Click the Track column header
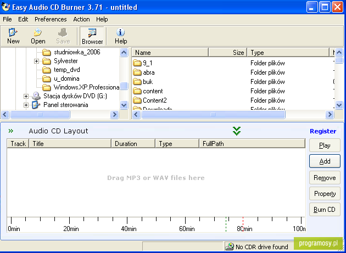Viewport: 346px width, 253px height. [18, 144]
